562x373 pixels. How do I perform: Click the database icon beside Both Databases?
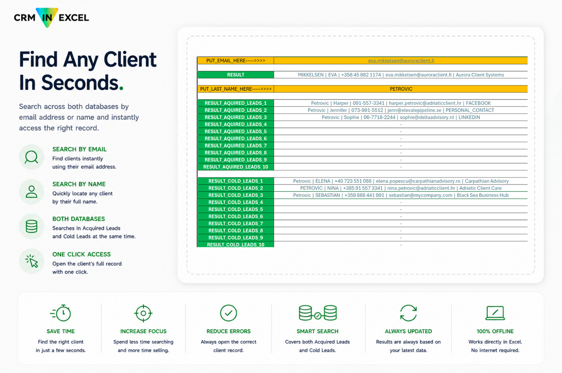[x=32, y=227]
